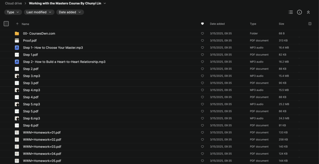The image size is (319, 164).
Task: Toggle favorite heart for WWM+Homework+01.pdf
Action: point(202,133)
